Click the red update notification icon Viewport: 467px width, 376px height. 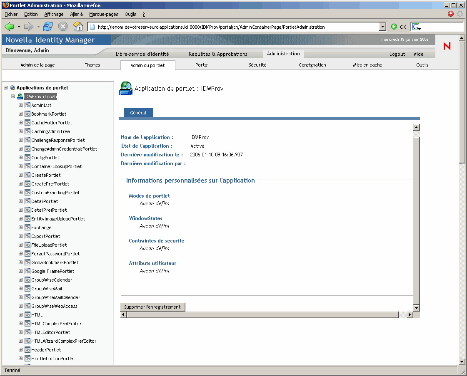point(451,14)
